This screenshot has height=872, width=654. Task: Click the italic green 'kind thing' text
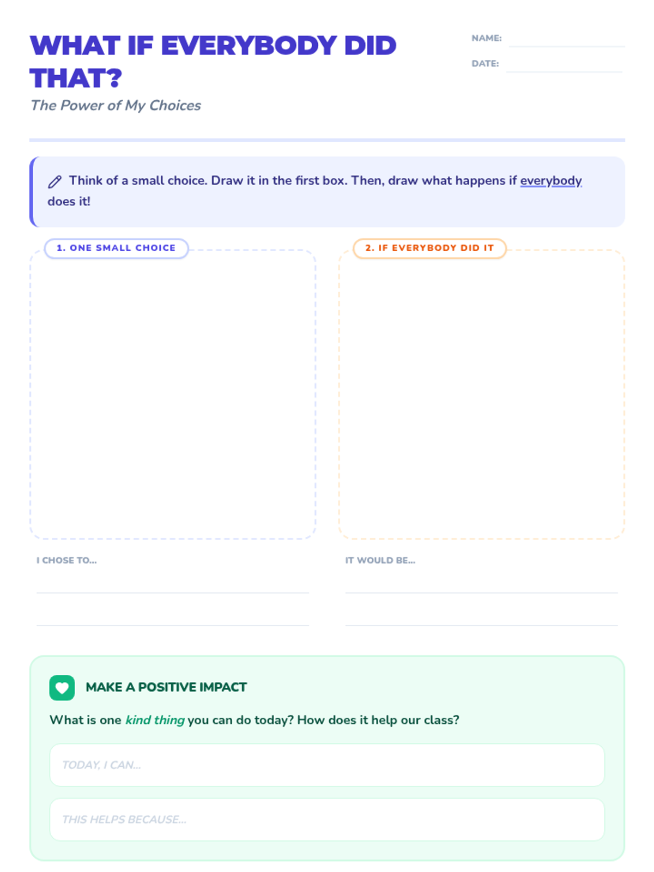[x=155, y=720]
